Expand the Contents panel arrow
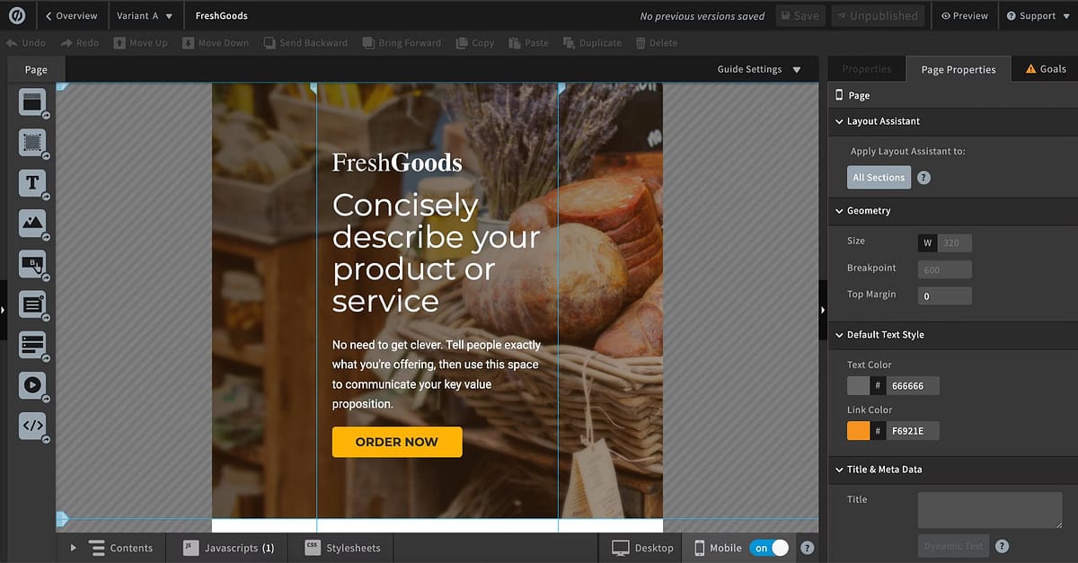This screenshot has height=563, width=1078. point(74,548)
